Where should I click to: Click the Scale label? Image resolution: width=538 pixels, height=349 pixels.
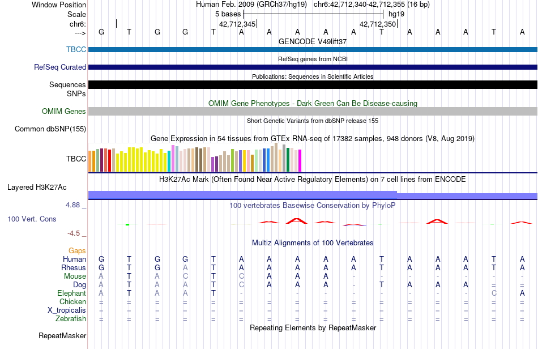pos(77,14)
